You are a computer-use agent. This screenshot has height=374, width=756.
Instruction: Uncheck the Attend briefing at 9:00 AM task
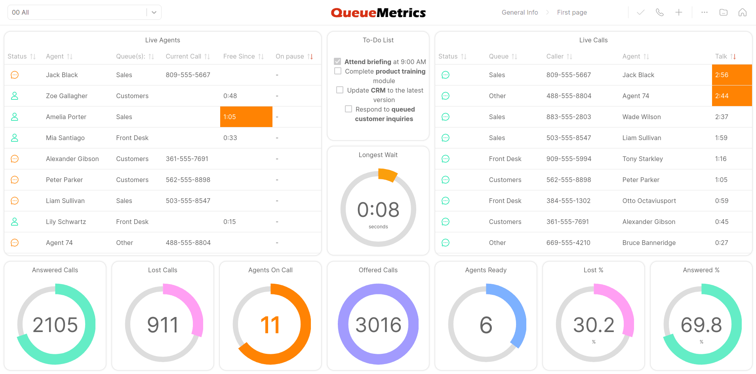[x=337, y=61]
